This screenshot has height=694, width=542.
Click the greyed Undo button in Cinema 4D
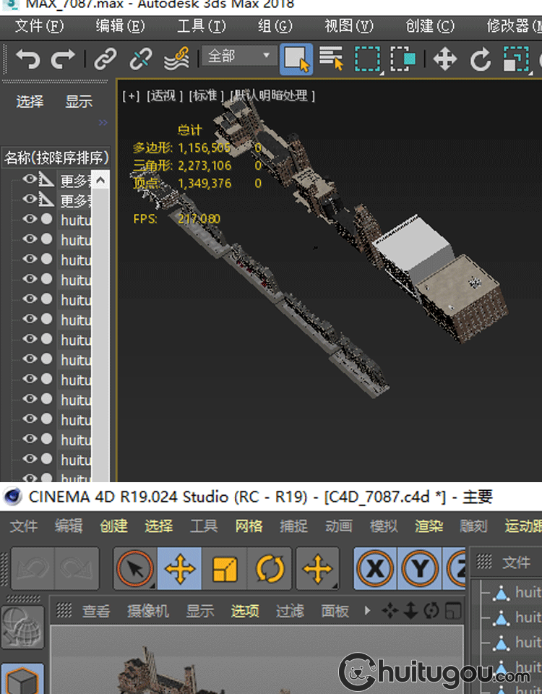click(33, 569)
